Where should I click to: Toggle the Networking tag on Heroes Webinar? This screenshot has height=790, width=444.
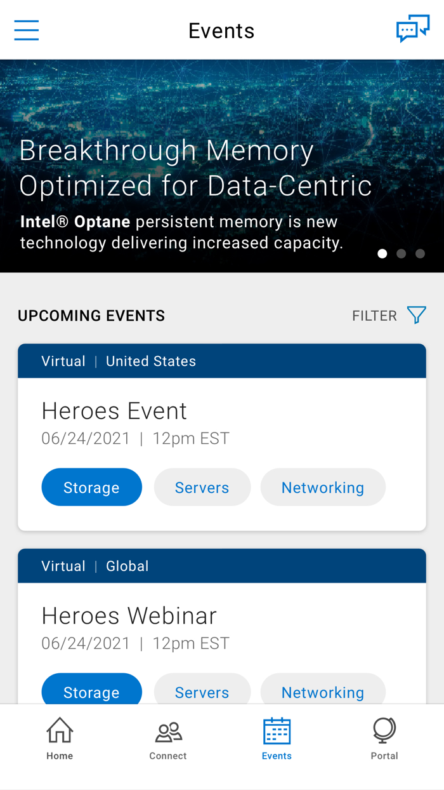(x=323, y=692)
